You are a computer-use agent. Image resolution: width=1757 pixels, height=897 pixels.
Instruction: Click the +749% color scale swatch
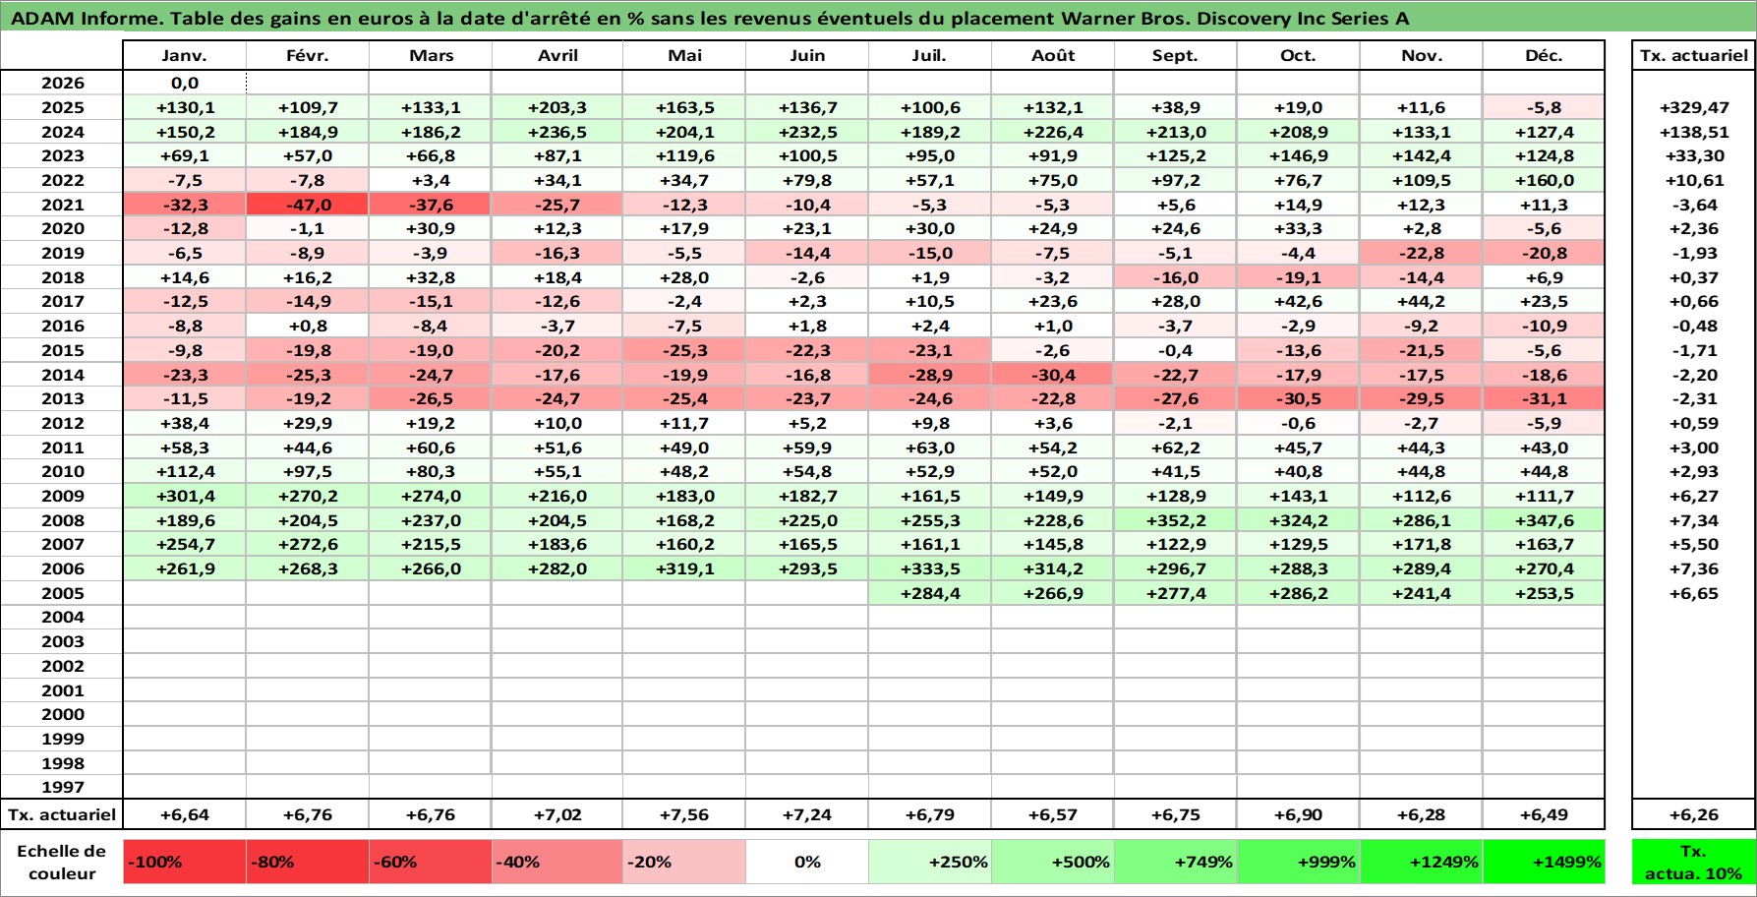(1175, 862)
